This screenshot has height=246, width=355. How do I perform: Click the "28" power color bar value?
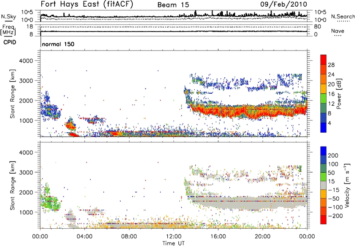(x=331, y=65)
